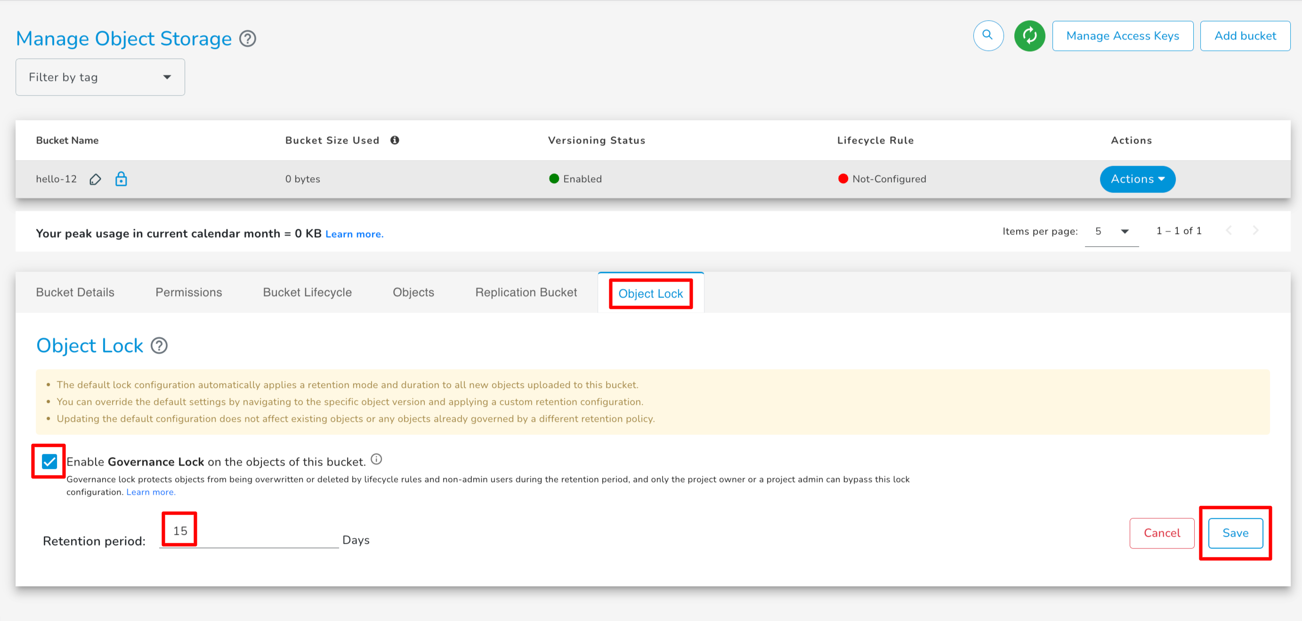The image size is (1302, 621).
Task: Open the Permissions tab
Action: [188, 292]
